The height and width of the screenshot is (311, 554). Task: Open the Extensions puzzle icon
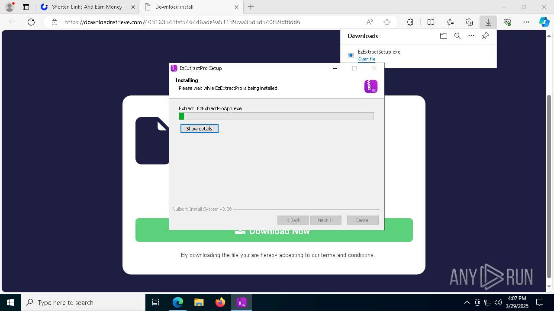410,22
